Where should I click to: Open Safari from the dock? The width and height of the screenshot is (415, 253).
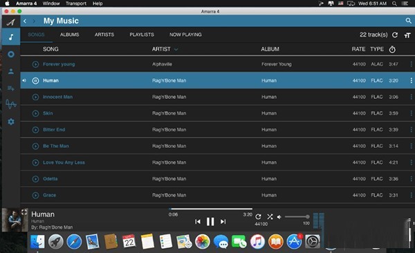(x=74, y=242)
